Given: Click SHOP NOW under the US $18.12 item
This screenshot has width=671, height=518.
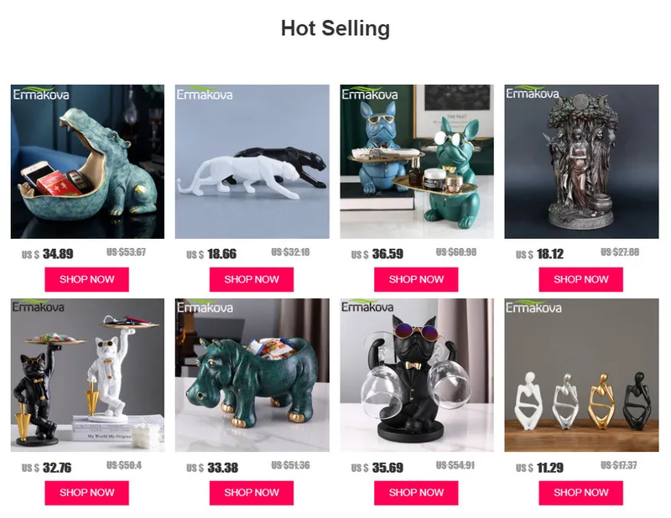Looking at the screenshot, I should tap(580, 279).
